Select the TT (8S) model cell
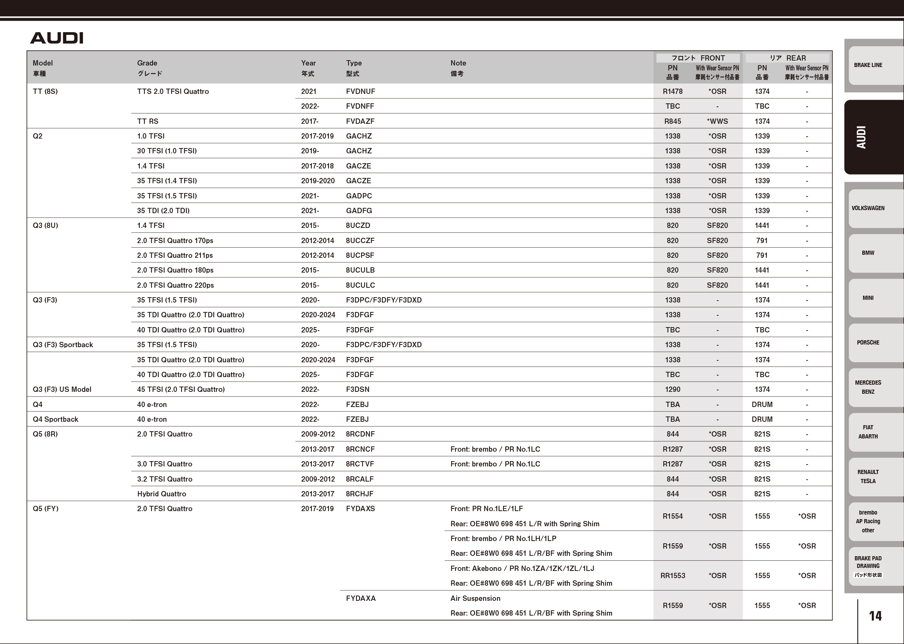Screen dimensions: 904x644 pos(45,92)
